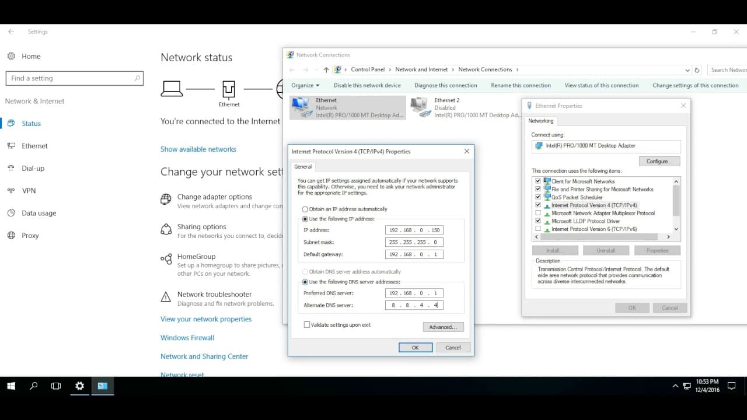Click the Advanced button in IPv4 Properties
The height and width of the screenshot is (420, 747).
click(444, 327)
